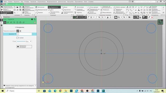Click the command search field
This screenshot has height=93, width=166.
(x=145, y=2)
